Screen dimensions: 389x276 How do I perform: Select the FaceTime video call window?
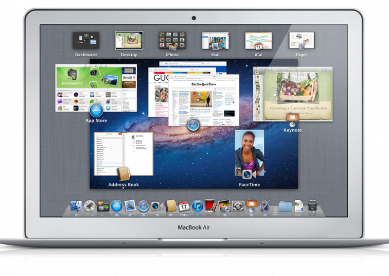(249, 153)
